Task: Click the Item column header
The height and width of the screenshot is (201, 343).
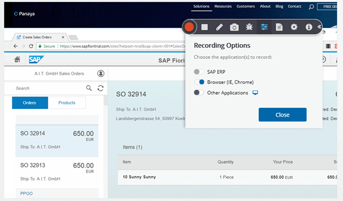Action: 126,162
